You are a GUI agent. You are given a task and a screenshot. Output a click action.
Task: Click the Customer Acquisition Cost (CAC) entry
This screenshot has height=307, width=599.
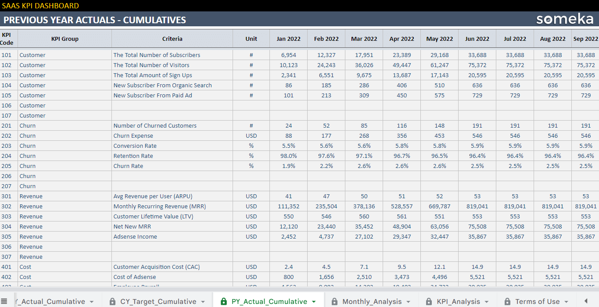pos(156,267)
